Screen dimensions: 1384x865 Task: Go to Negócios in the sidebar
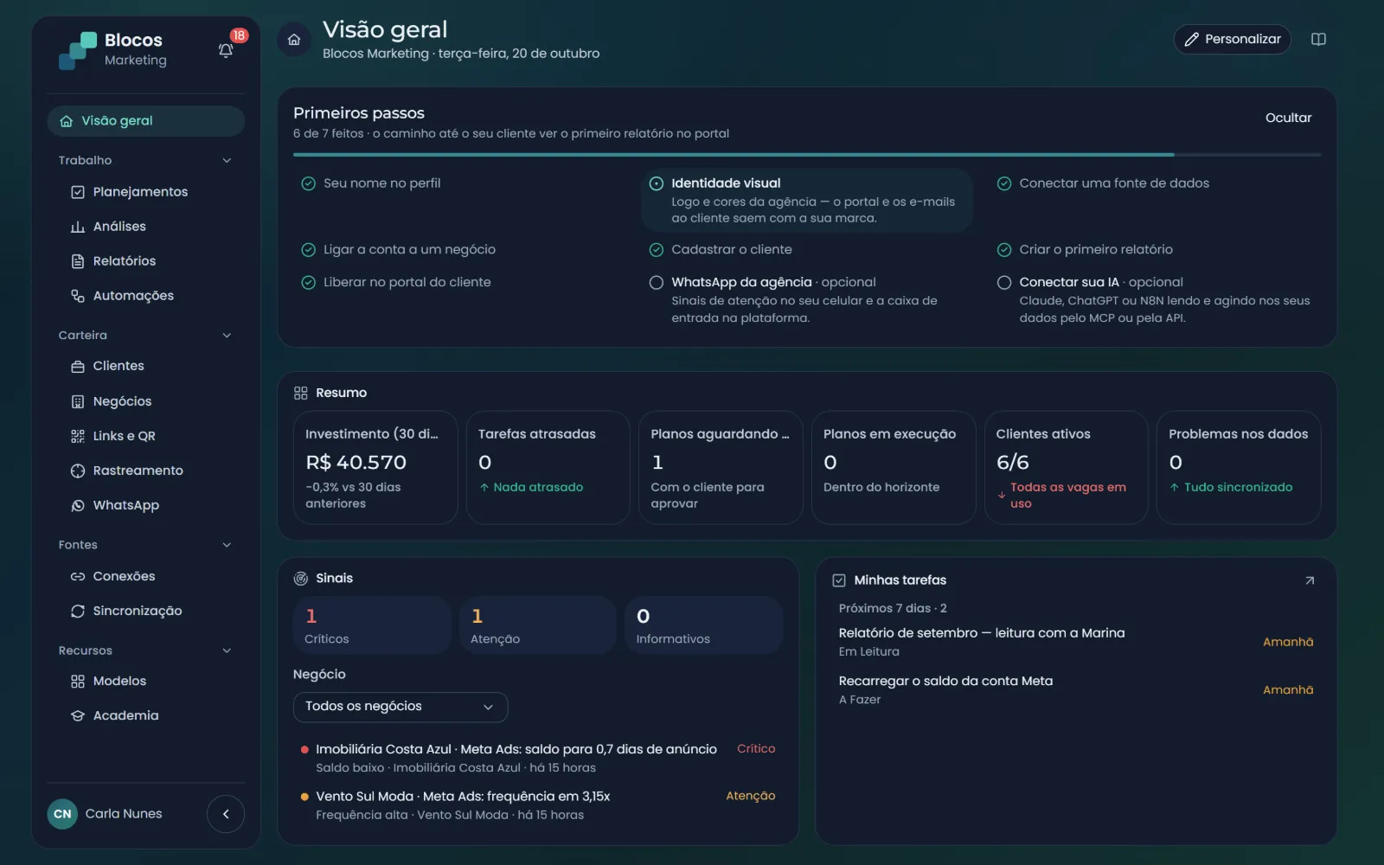(x=145, y=401)
